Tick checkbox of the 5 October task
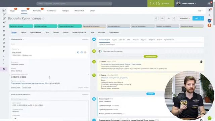The image size is (215, 121). 100,75
